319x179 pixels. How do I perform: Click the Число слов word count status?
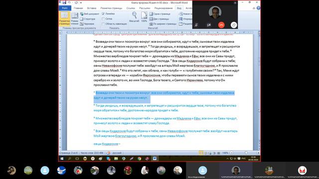(92, 153)
